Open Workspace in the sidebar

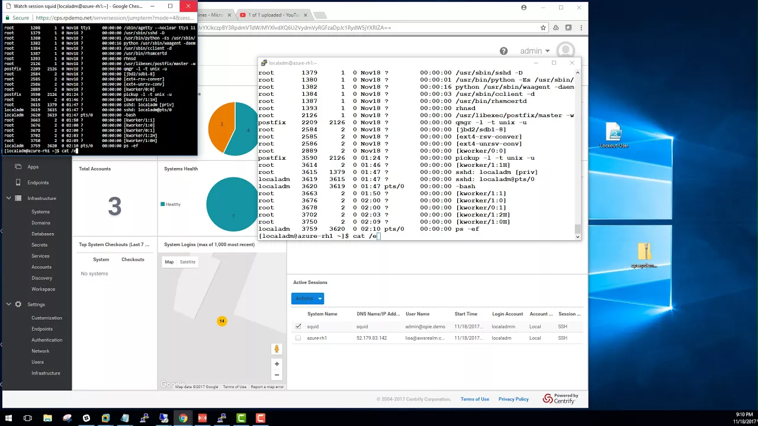[x=43, y=289]
